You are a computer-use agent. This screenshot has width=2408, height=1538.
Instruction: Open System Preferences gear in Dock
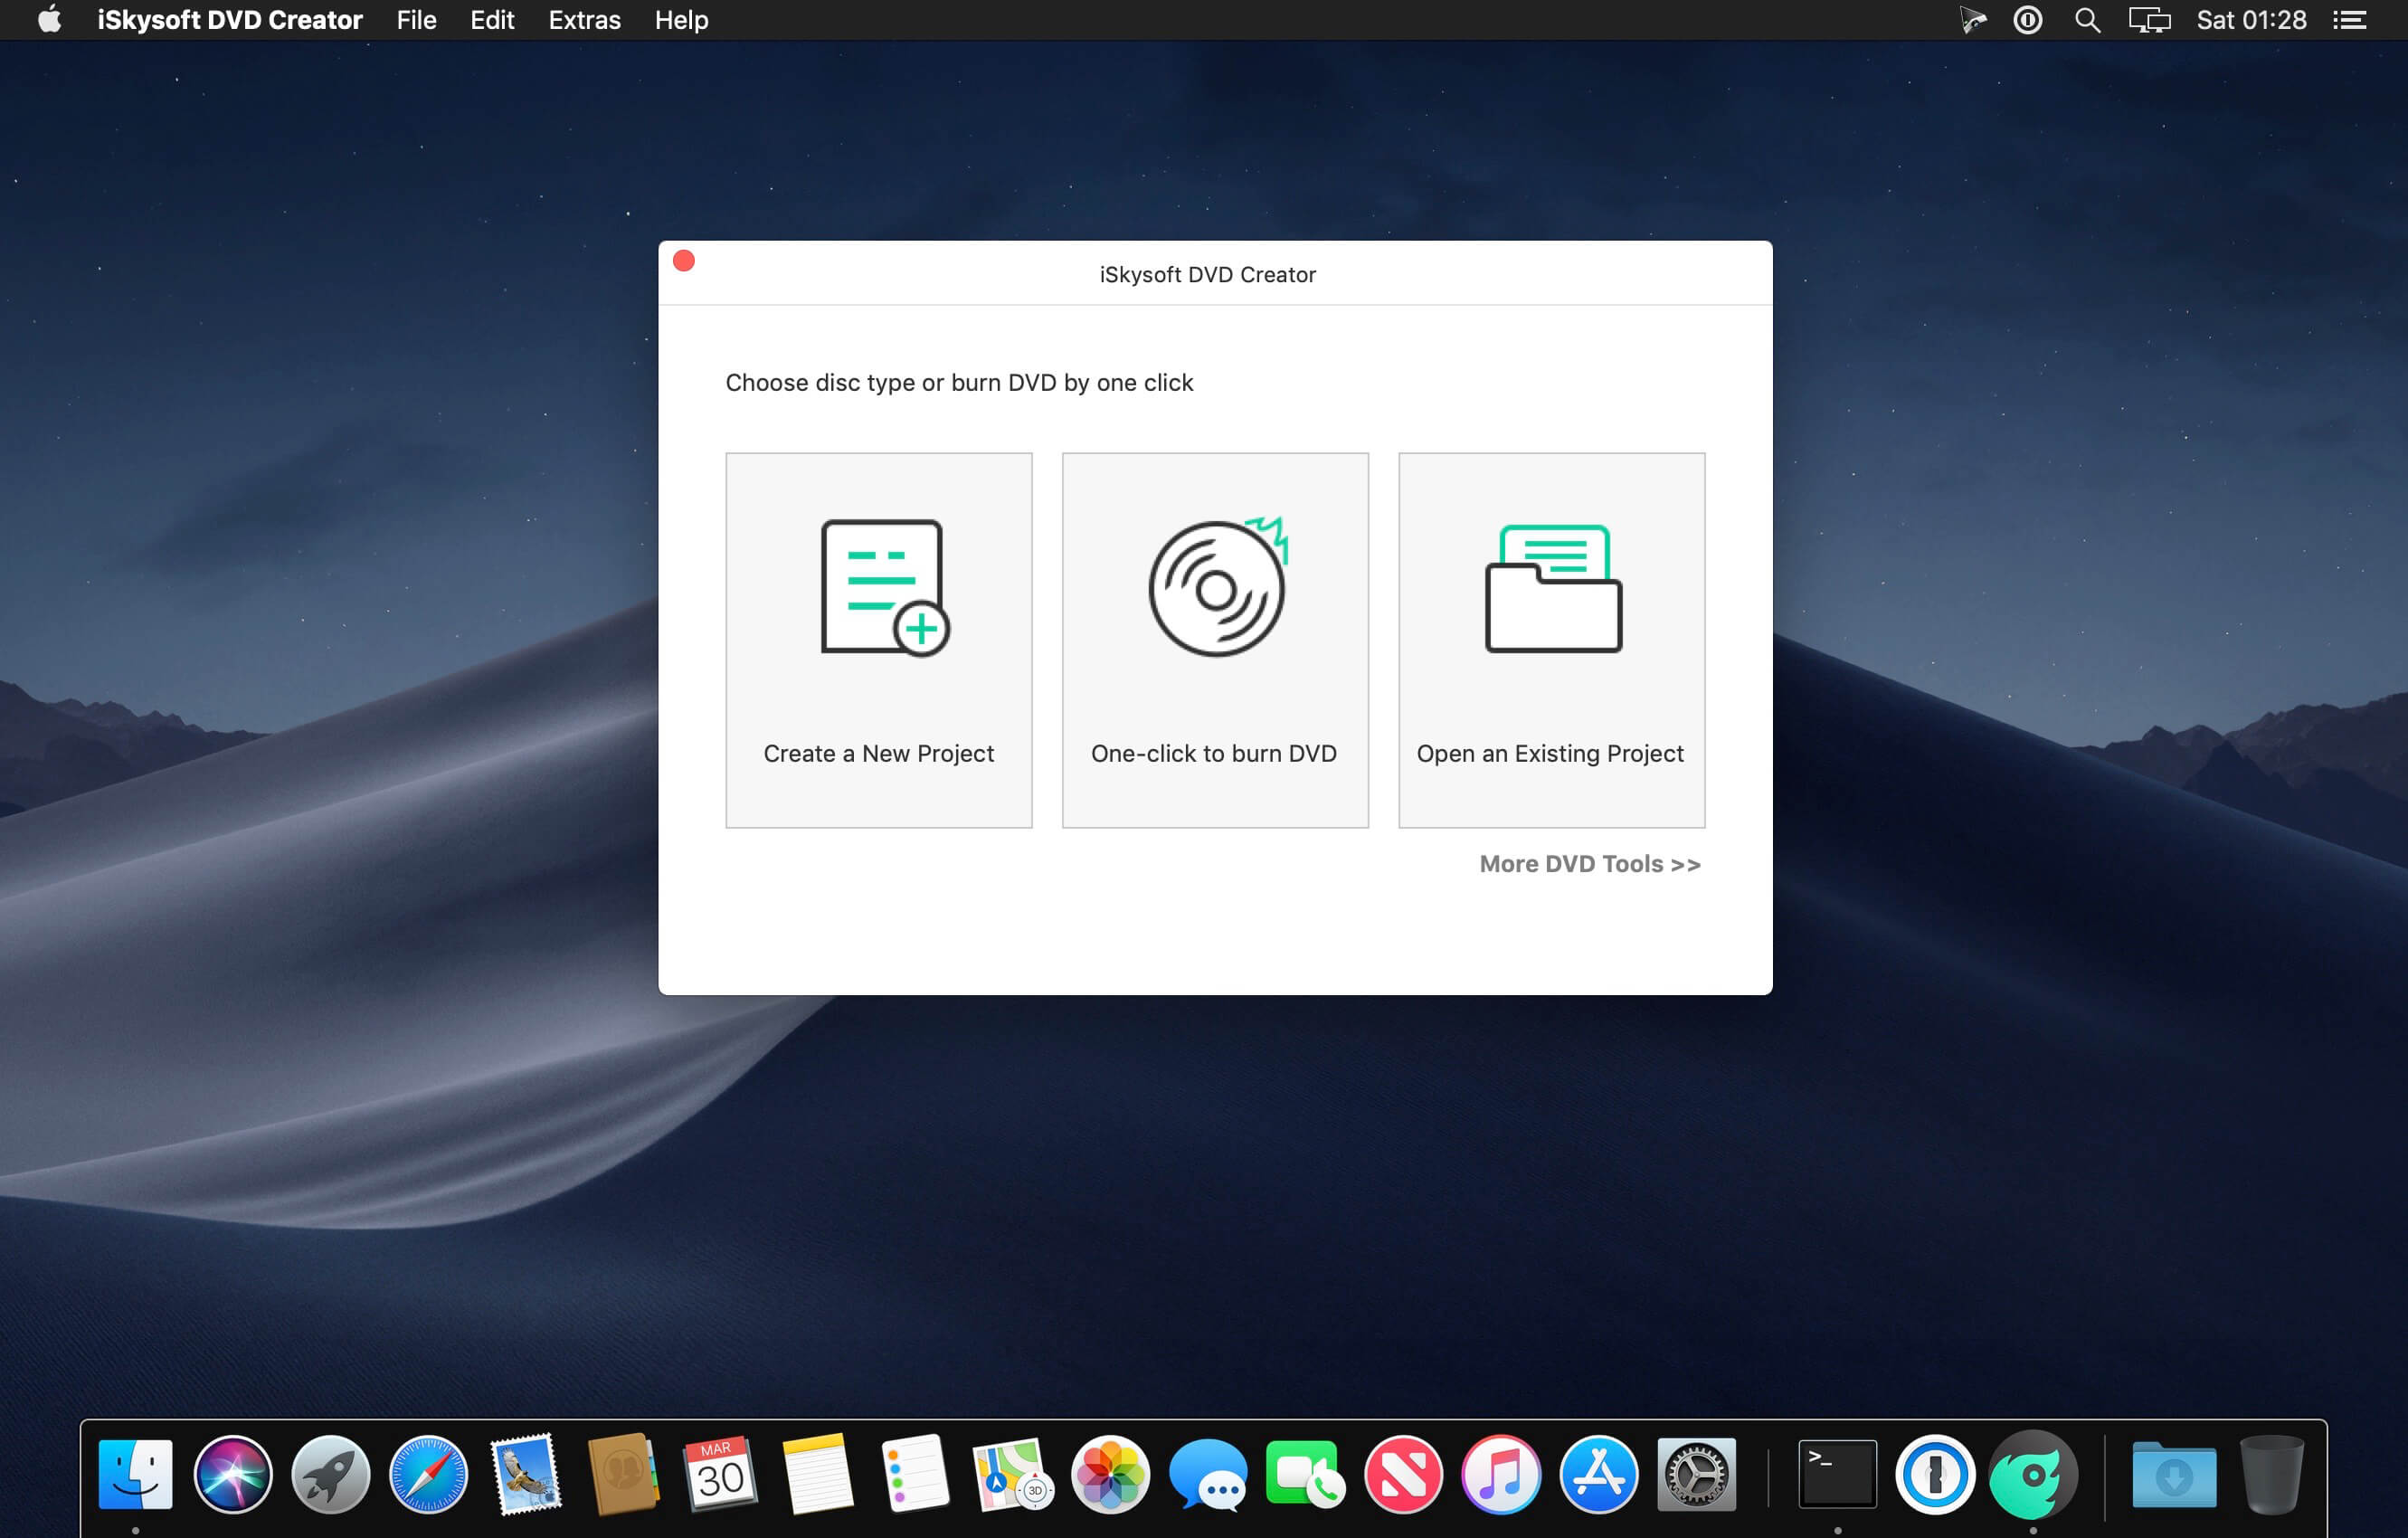1696,1474
